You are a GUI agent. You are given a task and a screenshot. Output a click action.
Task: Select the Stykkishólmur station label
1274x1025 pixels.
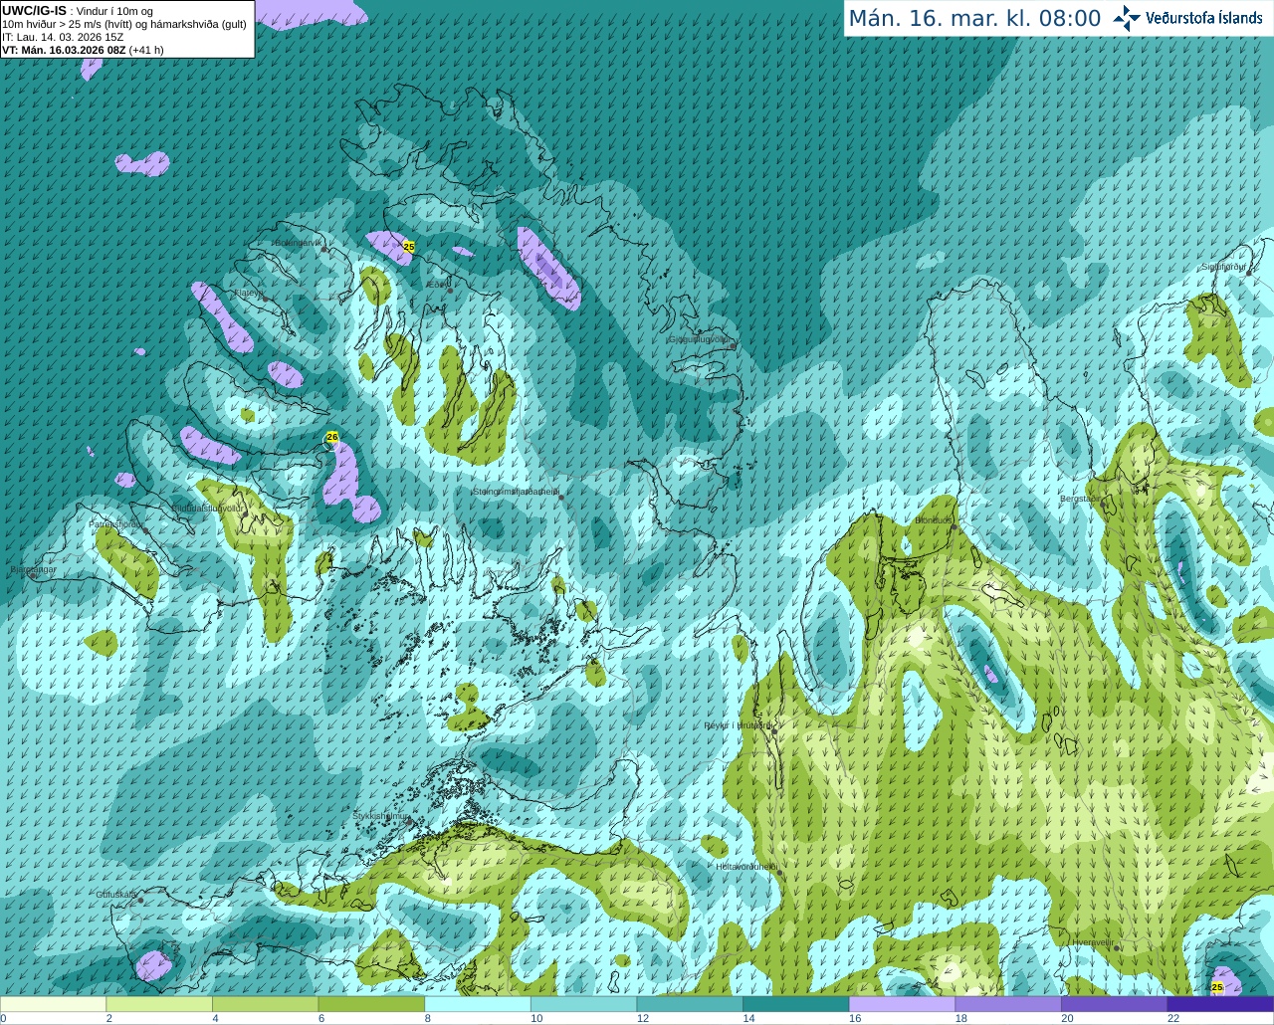381,816
